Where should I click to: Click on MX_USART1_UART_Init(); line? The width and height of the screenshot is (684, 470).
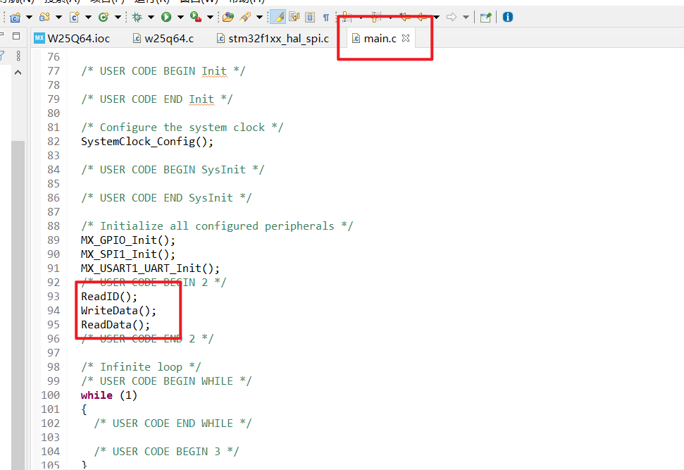[x=150, y=268]
